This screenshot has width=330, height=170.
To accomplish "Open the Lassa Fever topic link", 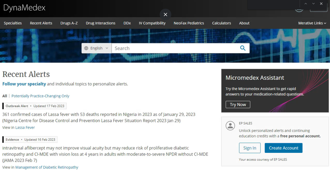I will [x=25, y=127].
